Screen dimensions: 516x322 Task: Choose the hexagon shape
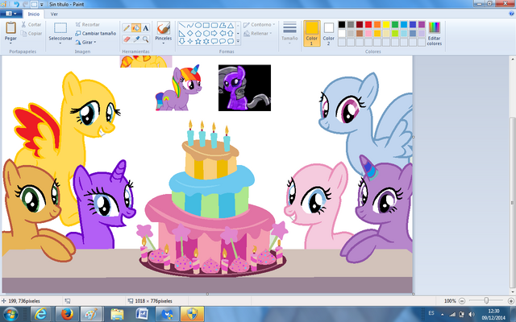(x=206, y=33)
